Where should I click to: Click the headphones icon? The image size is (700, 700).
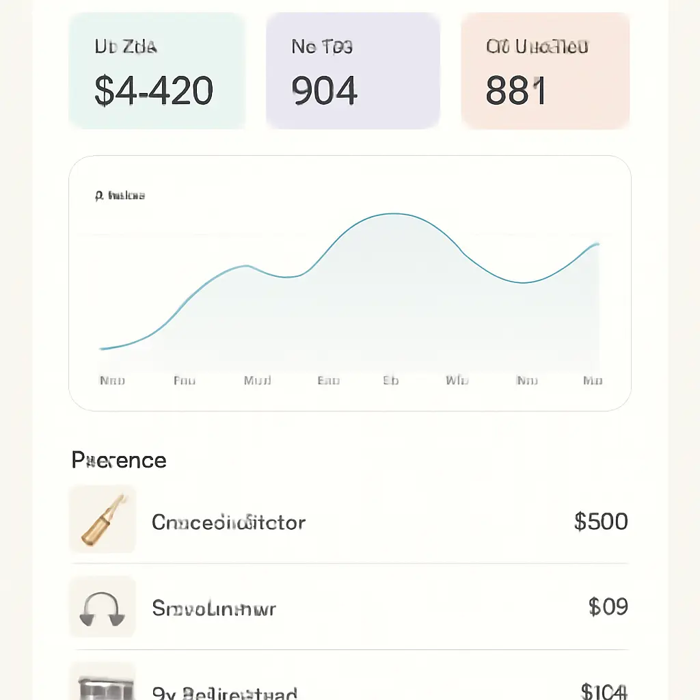[103, 607]
